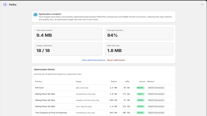The height and width of the screenshot is (116, 207).
Task: Click the Average reduction 84% card
Action: 139,34
